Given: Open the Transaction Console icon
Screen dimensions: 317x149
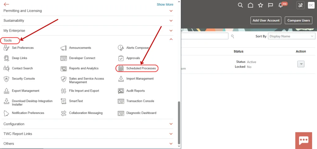Looking at the screenshot, I should [121, 101].
